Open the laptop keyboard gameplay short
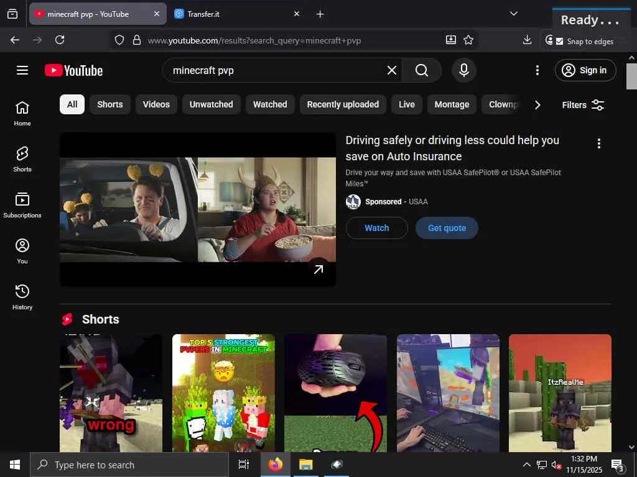The image size is (637, 477). pos(448,393)
